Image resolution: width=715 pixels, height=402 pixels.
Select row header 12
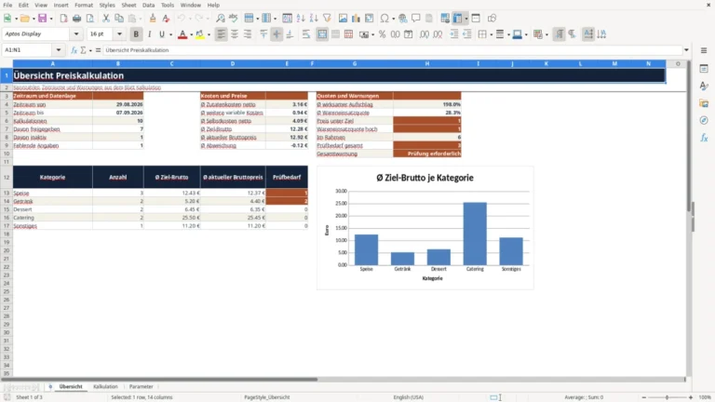click(x=7, y=178)
